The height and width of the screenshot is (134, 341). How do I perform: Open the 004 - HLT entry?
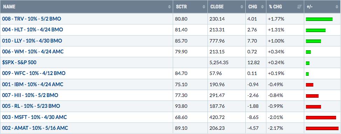(32, 30)
